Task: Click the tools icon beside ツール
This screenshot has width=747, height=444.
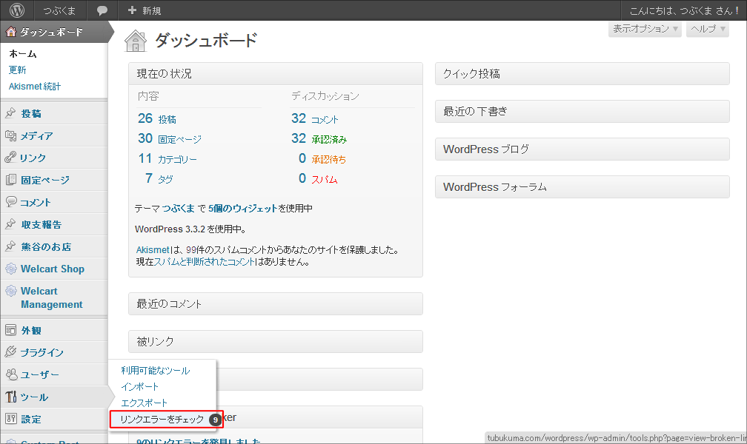Action: [10, 397]
